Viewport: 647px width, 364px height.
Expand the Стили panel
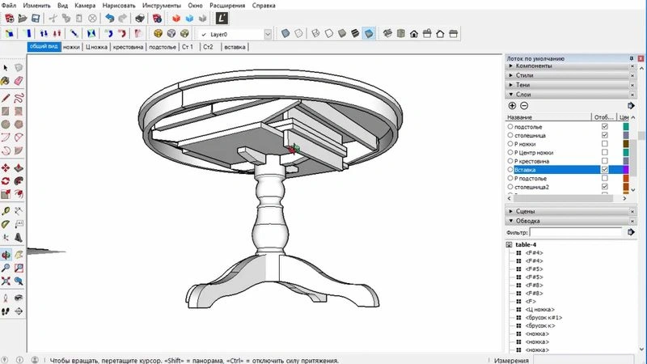tap(510, 75)
